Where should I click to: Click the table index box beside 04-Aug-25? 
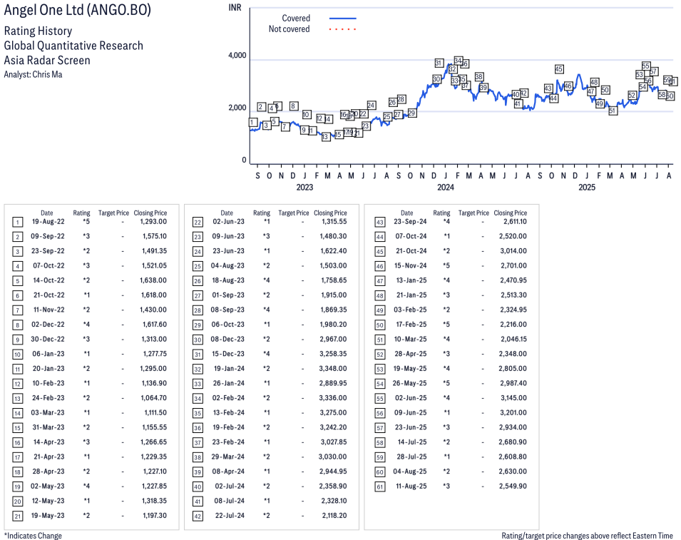(380, 472)
